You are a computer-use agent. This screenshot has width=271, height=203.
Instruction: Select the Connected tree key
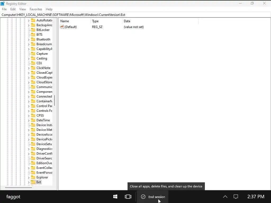pyautogui.click(x=44, y=96)
